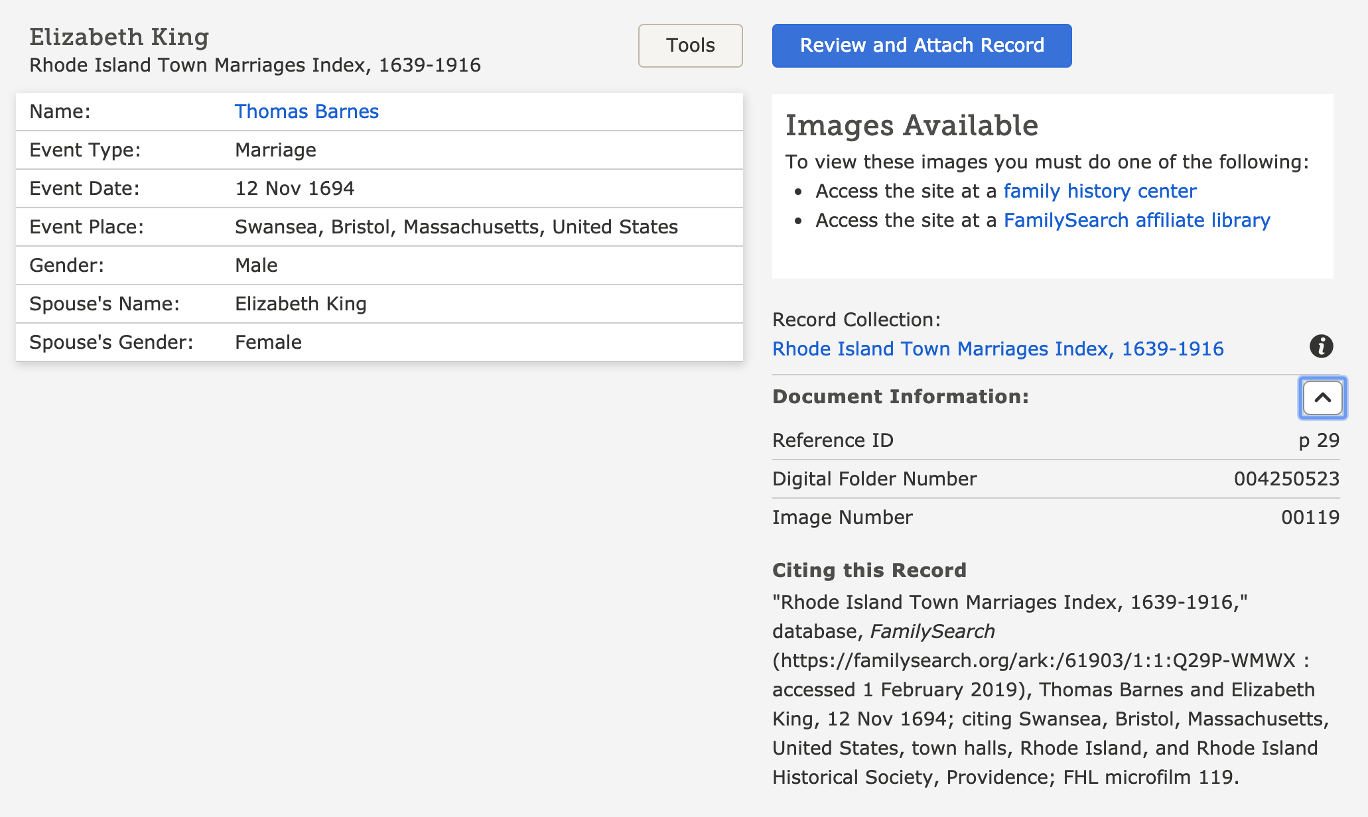Click the collection info icon
This screenshot has height=817, width=1368.
[1321, 346]
